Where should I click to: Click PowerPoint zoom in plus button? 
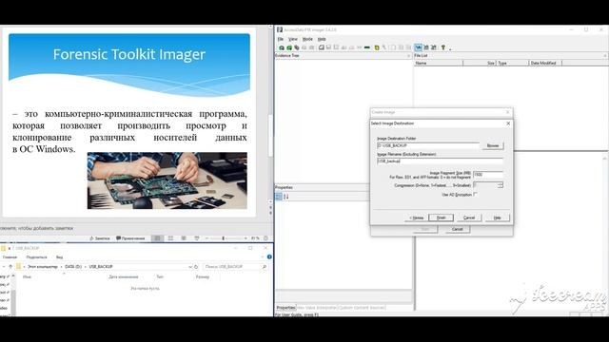coord(246,238)
